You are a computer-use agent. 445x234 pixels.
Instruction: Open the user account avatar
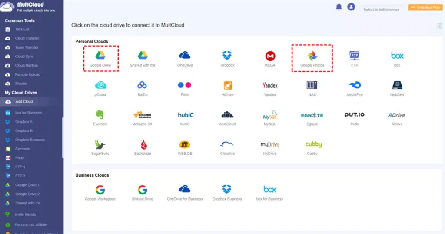click(351, 7)
